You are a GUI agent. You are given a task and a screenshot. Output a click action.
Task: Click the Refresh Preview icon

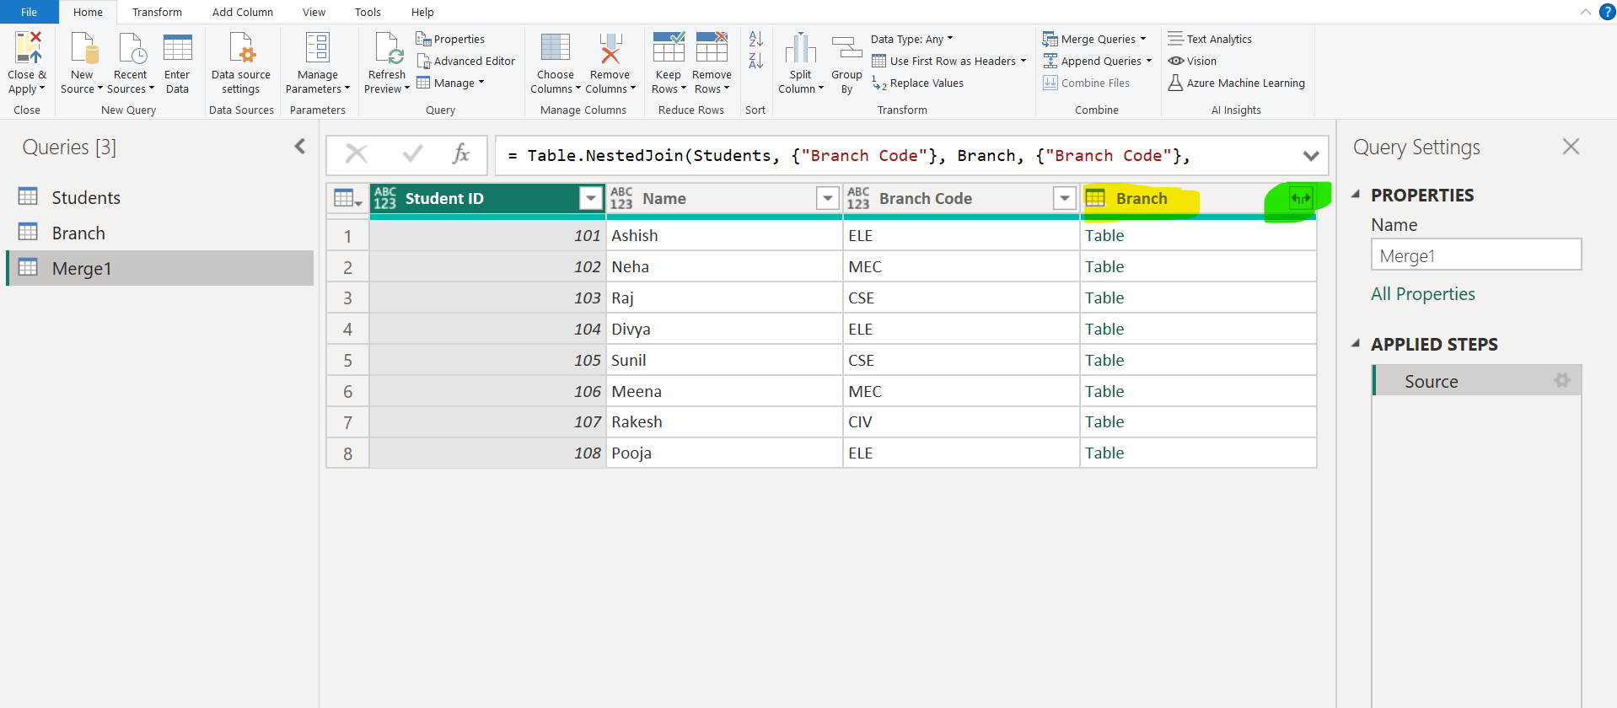tap(388, 49)
